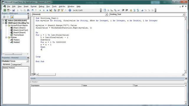Open the Object Browser icon
Screen dimensions: 189x106
pyautogui.click(x=62, y=10)
